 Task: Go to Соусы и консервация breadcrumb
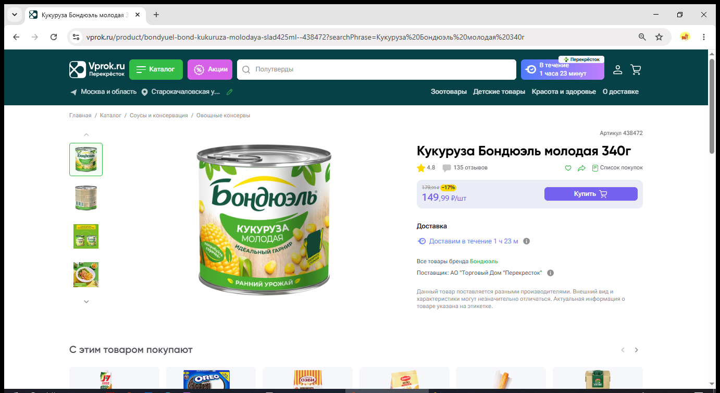[x=159, y=115]
